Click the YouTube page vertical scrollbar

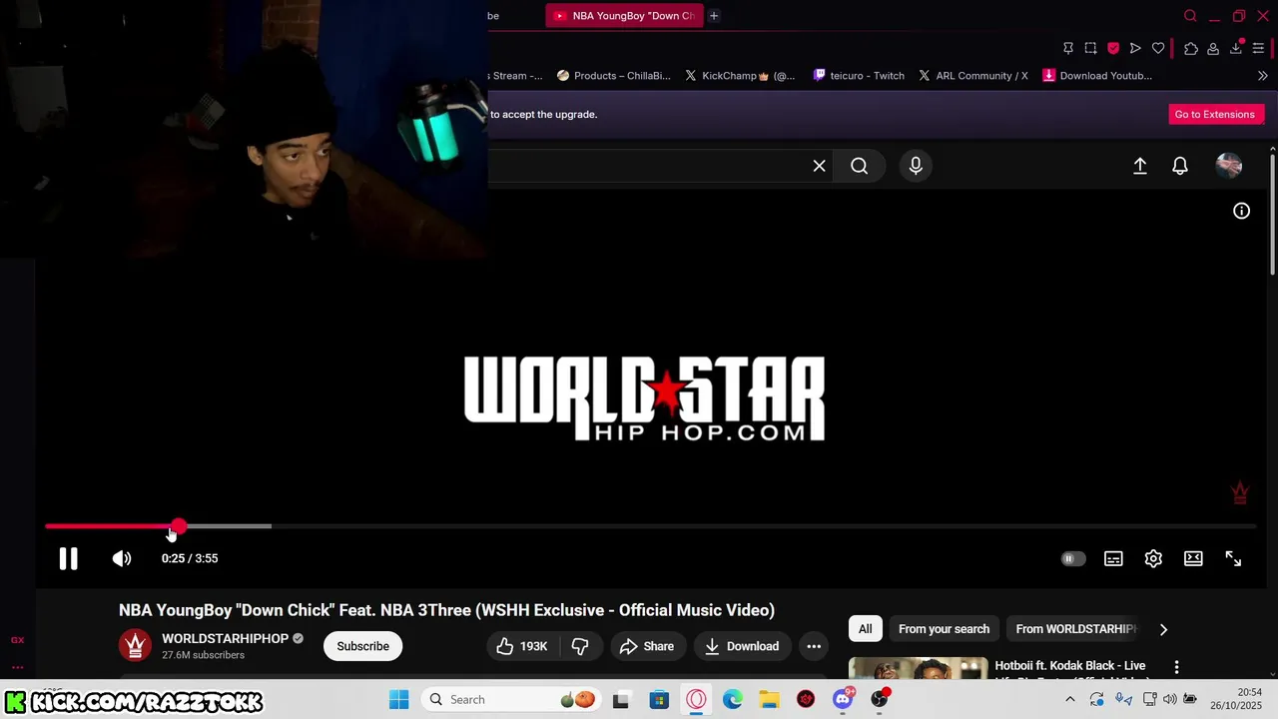1272,215
